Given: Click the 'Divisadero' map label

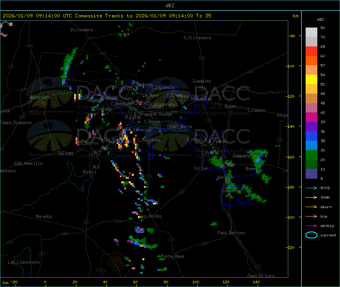Looking at the screenshot, I should tap(82, 30).
